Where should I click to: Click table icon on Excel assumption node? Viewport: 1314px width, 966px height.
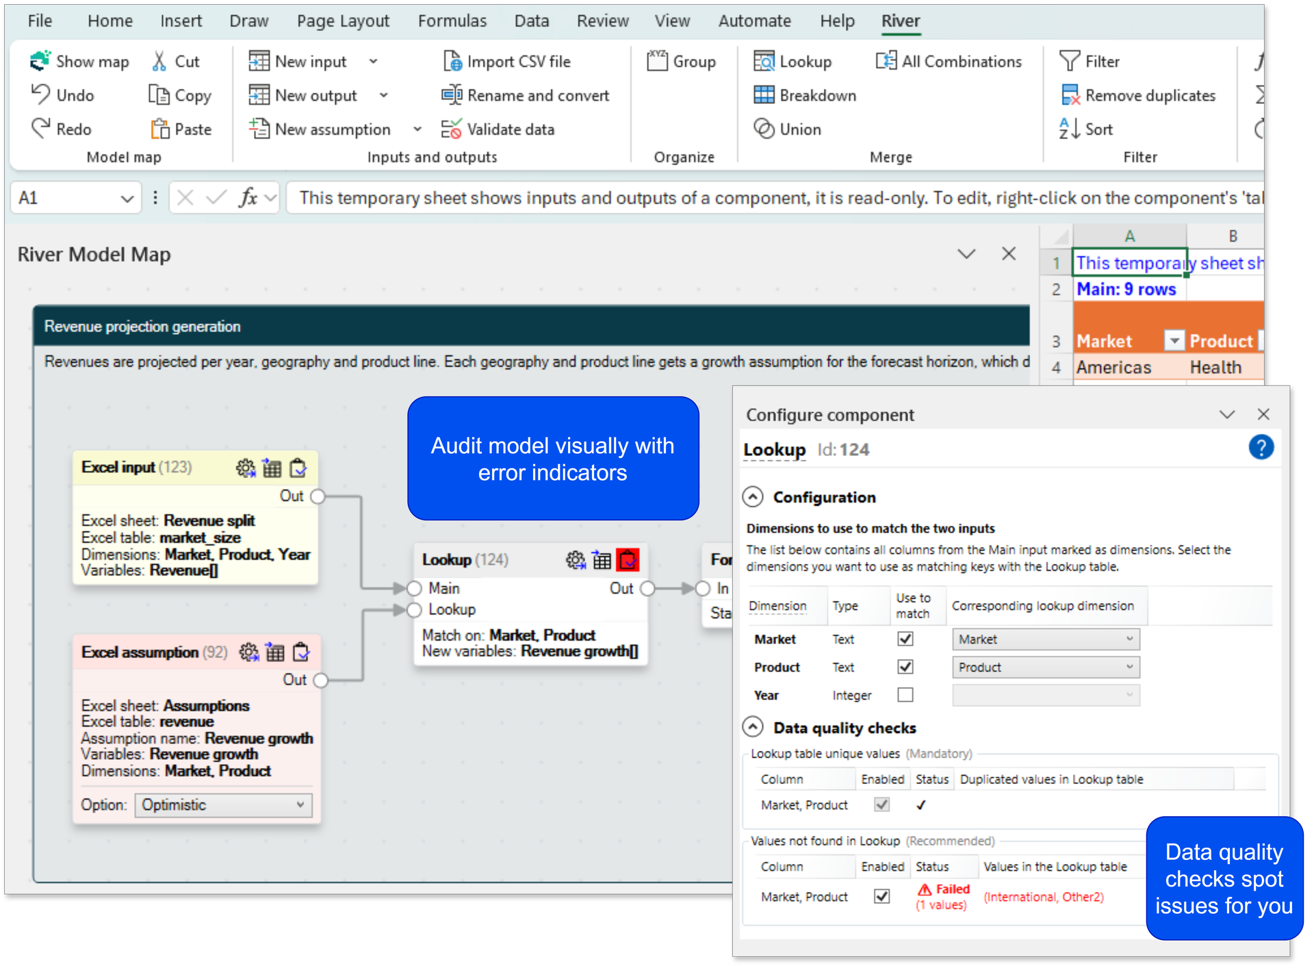pos(275,652)
